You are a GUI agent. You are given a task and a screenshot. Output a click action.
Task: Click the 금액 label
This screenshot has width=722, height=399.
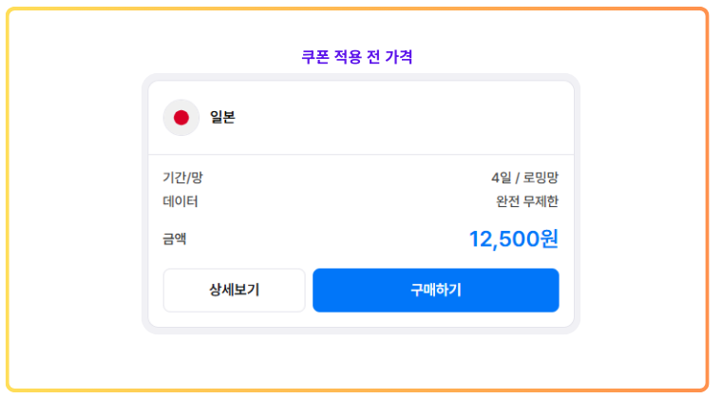pos(175,238)
